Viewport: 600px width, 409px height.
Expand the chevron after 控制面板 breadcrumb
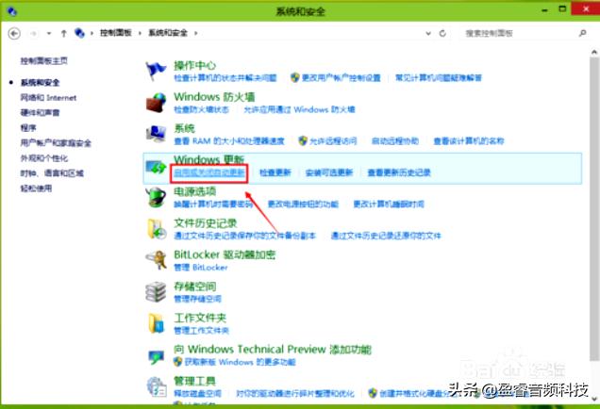pos(140,33)
